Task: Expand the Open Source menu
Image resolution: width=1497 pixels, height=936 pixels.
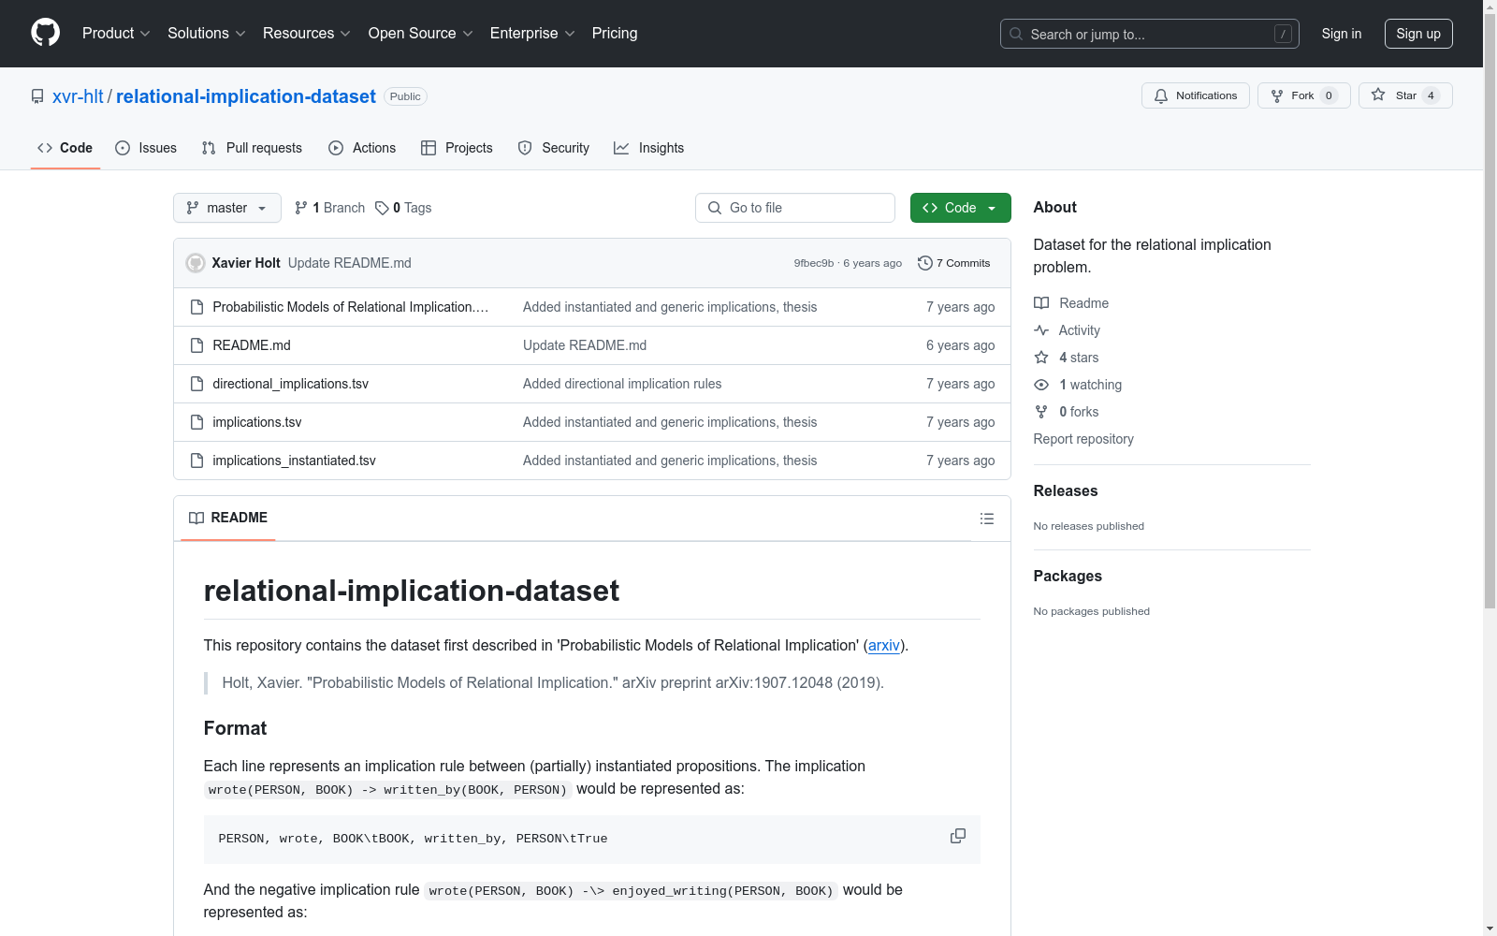Action: (421, 34)
